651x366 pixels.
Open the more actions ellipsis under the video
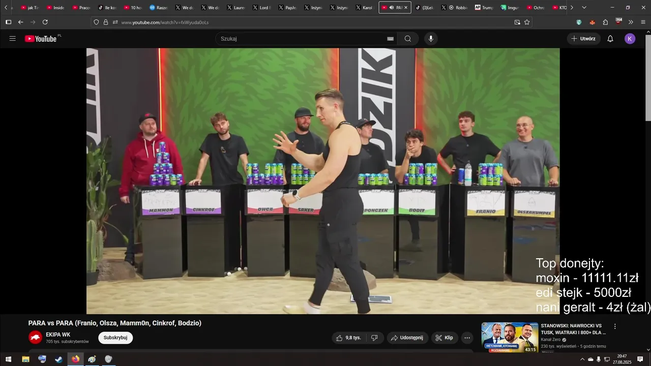(467, 338)
